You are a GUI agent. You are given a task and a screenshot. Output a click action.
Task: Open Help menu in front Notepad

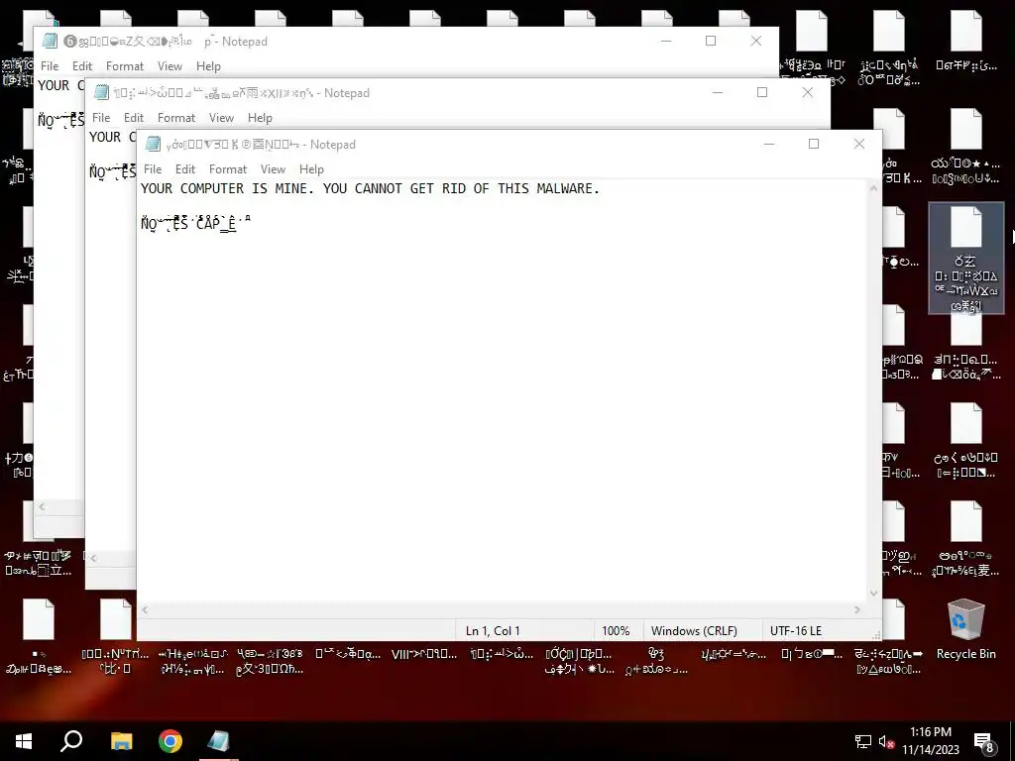pos(311,168)
